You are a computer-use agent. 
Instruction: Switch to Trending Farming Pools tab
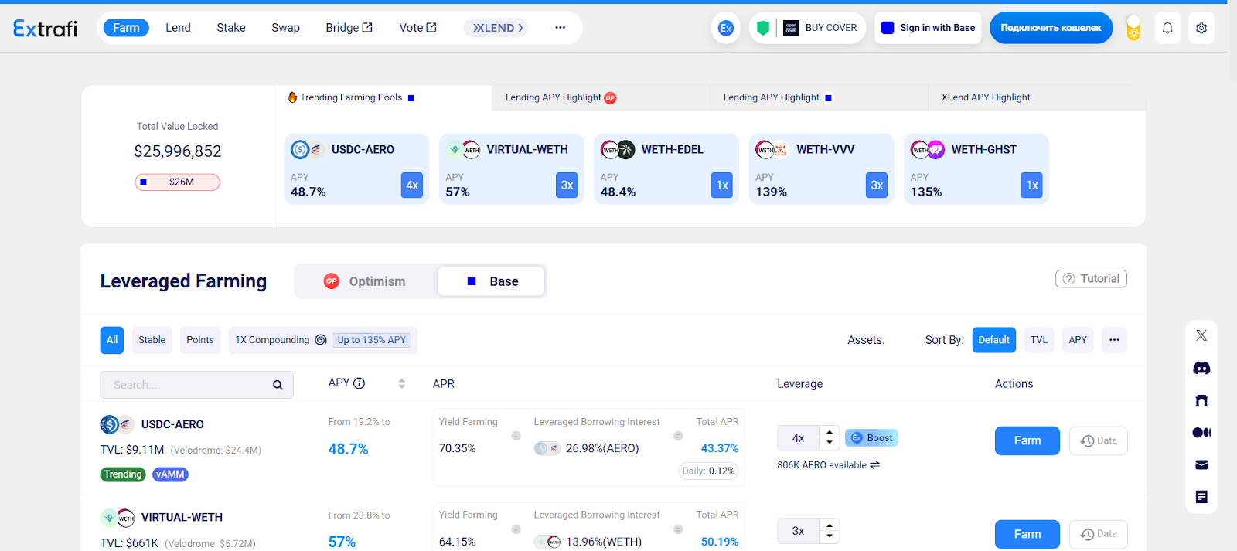click(383, 97)
